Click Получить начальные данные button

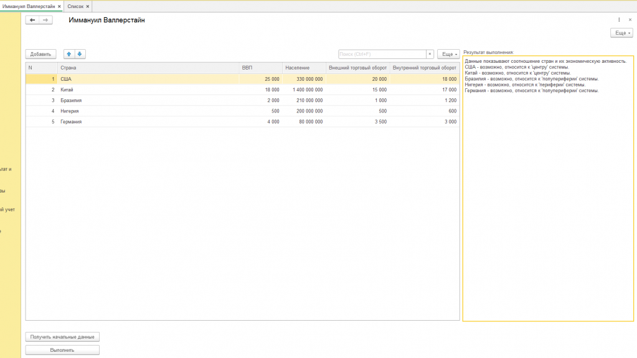coord(62,337)
